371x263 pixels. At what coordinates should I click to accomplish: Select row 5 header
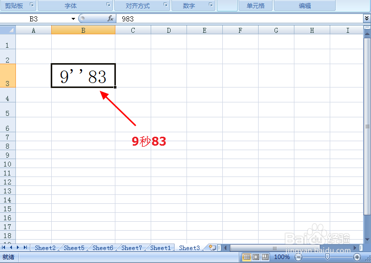(x=7, y=110)
